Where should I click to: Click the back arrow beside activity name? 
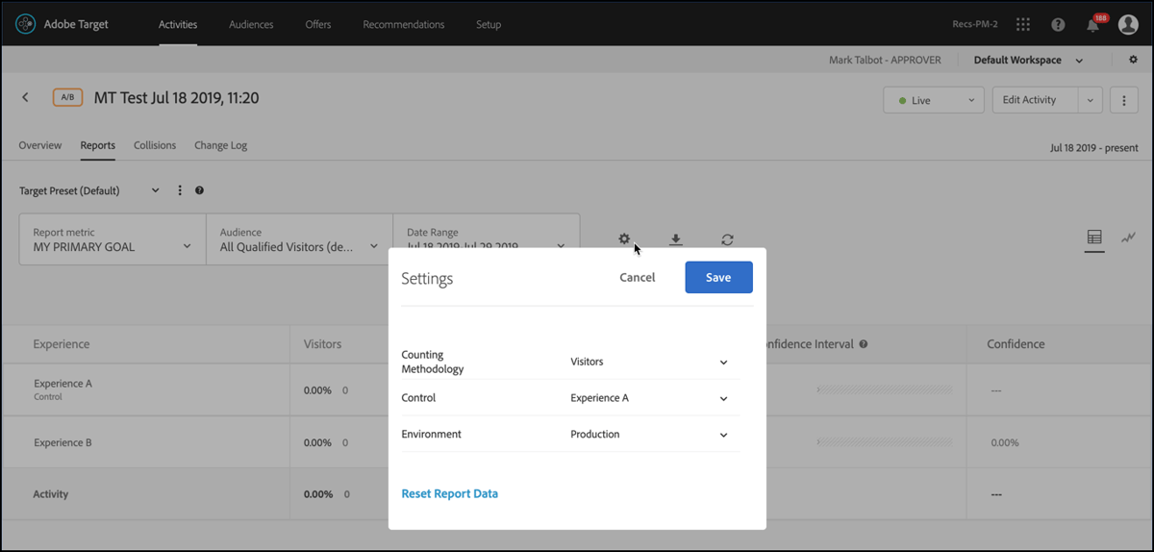[x=26, y=98]
